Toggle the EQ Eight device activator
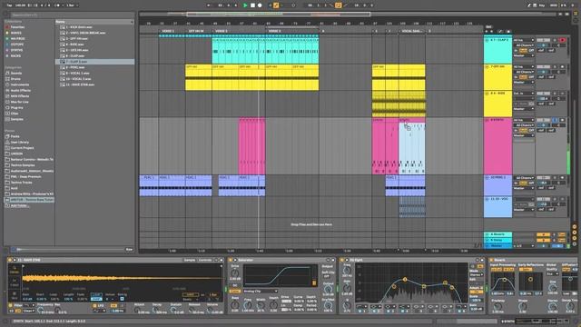The width and height of the screenshot is (581, 327). tap(342, 261)
